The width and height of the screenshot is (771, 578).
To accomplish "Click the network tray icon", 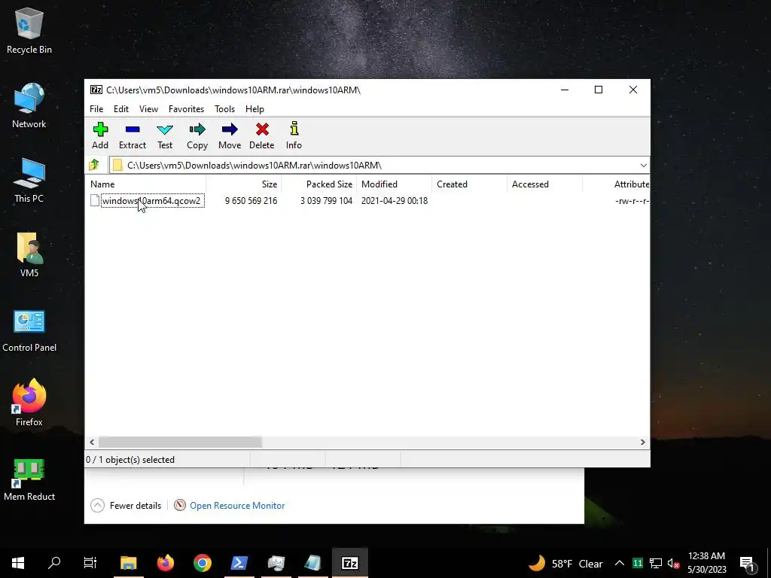I will pos(656,564).
